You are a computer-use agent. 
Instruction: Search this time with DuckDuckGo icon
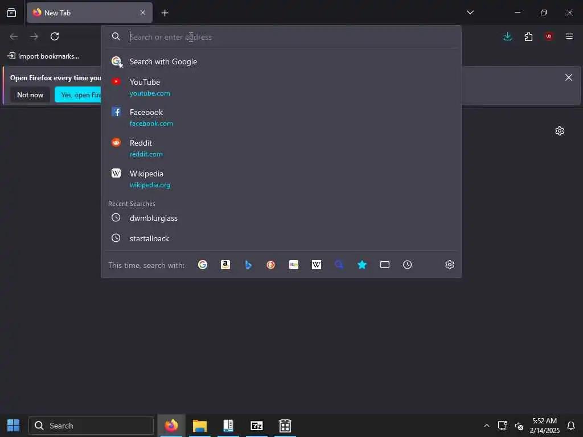(270, 265)
